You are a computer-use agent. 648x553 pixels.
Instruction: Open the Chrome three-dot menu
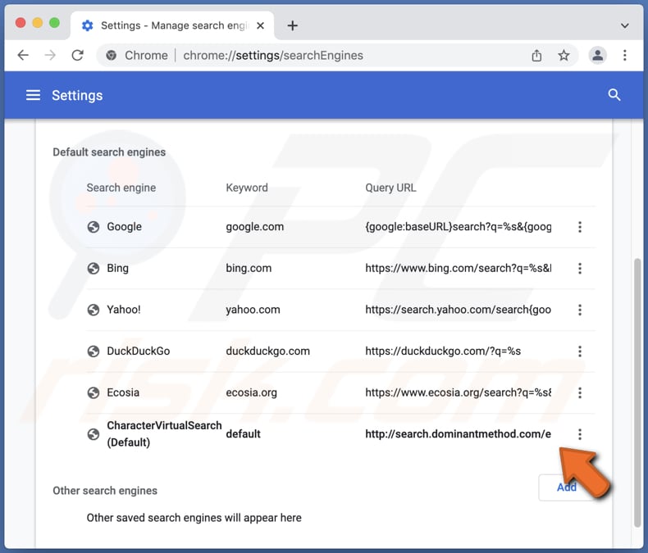(x=624, y=55)
